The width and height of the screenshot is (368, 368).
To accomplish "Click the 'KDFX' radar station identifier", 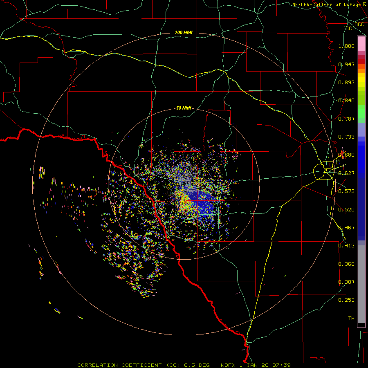I will [x=229, y=365].
